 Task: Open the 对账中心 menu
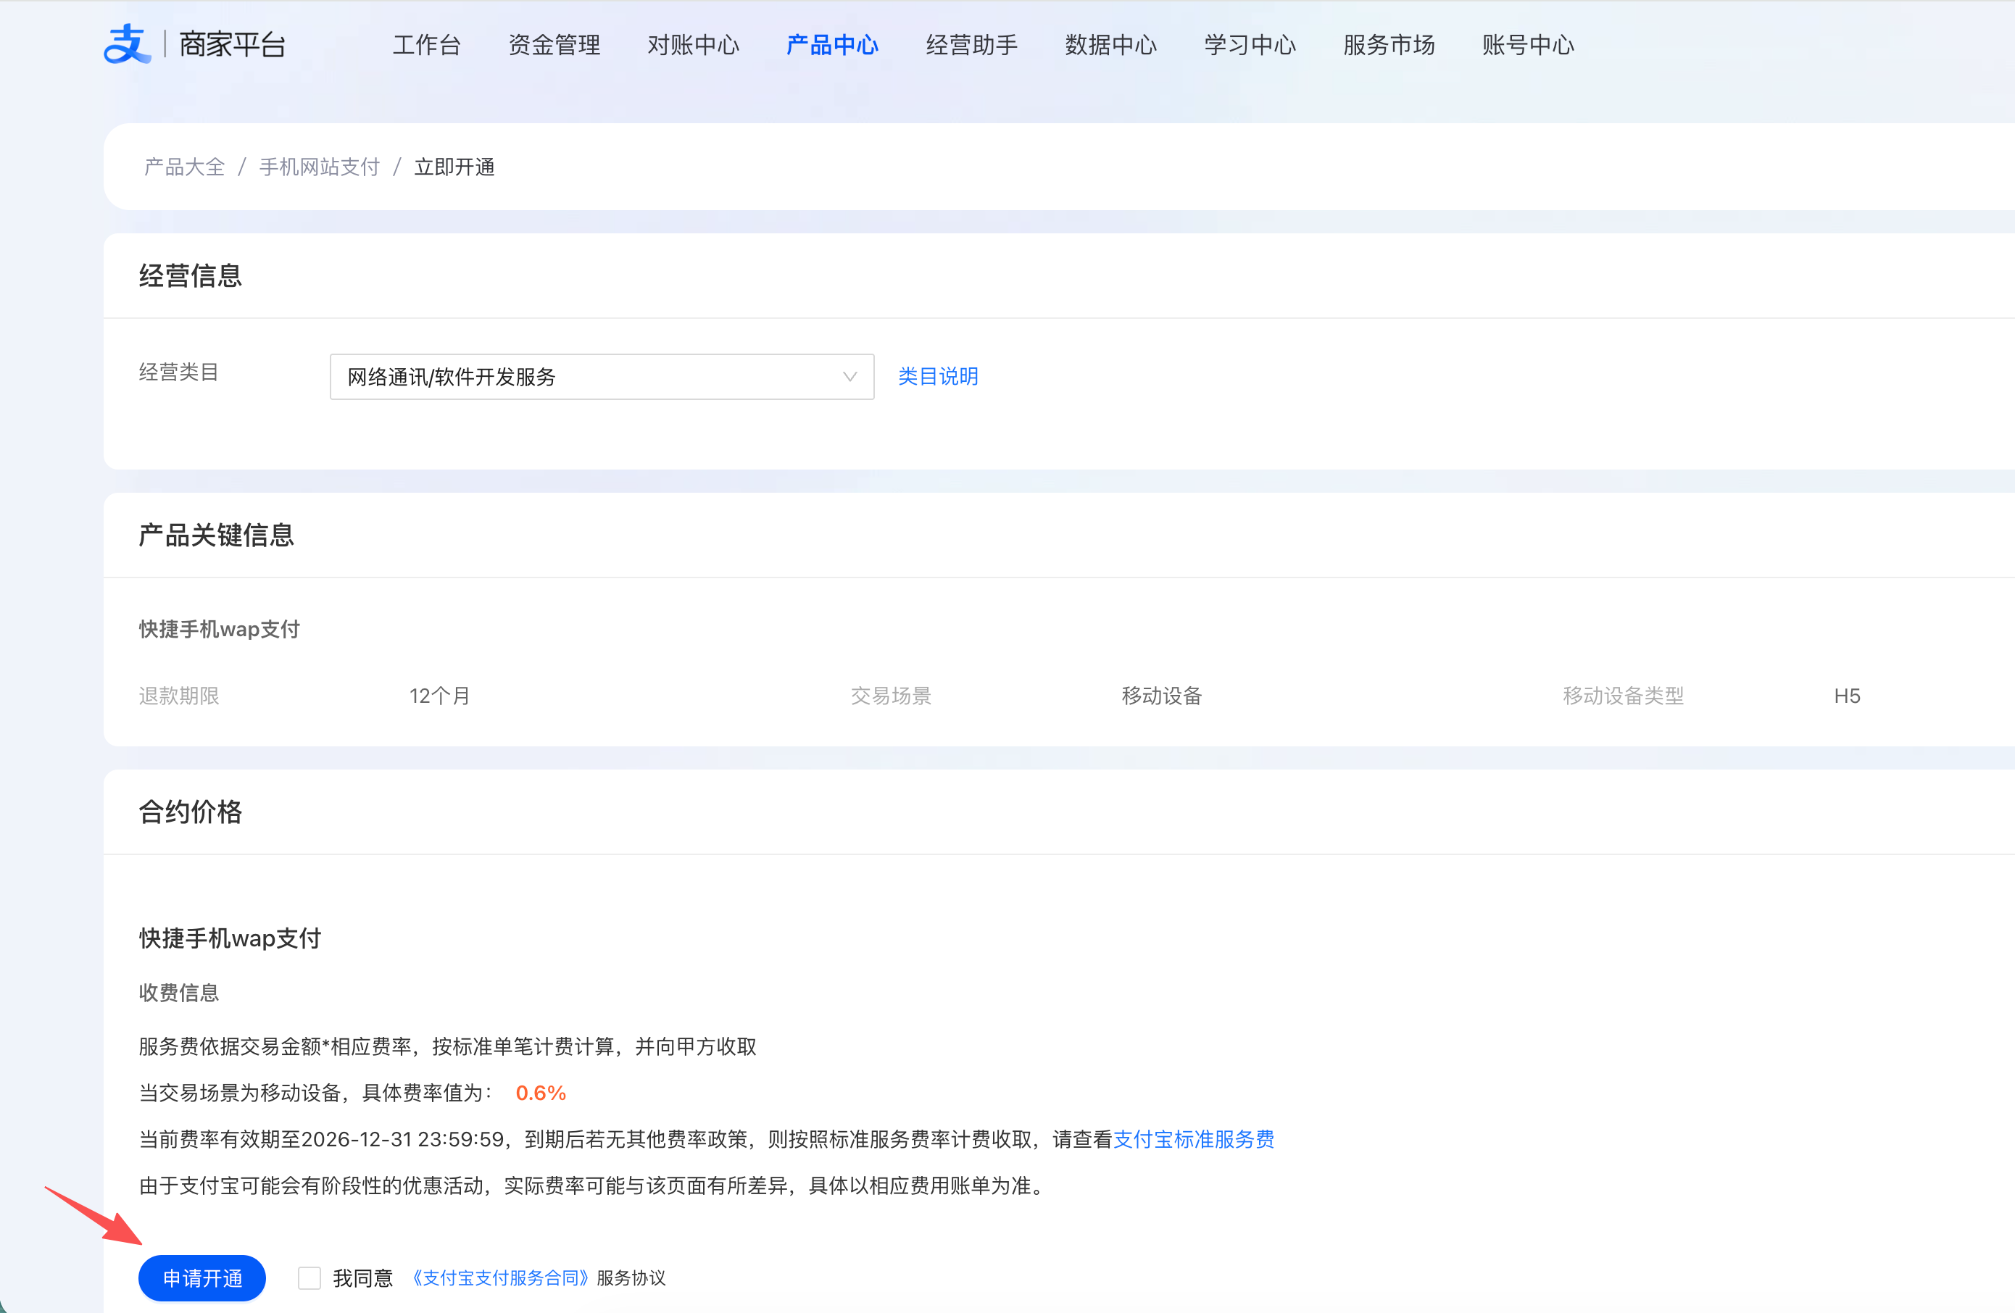(x=694, y=45)
